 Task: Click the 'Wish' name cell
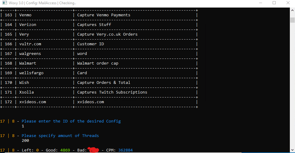(24, 82)
